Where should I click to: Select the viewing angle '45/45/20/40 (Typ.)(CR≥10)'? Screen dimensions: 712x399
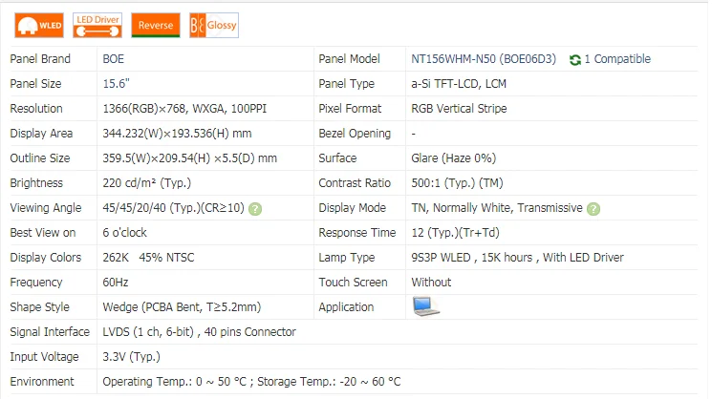click(173, 208)
